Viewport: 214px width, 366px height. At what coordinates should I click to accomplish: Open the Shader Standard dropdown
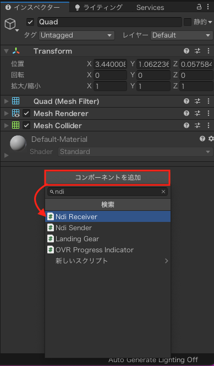click(x=135, y=152)
